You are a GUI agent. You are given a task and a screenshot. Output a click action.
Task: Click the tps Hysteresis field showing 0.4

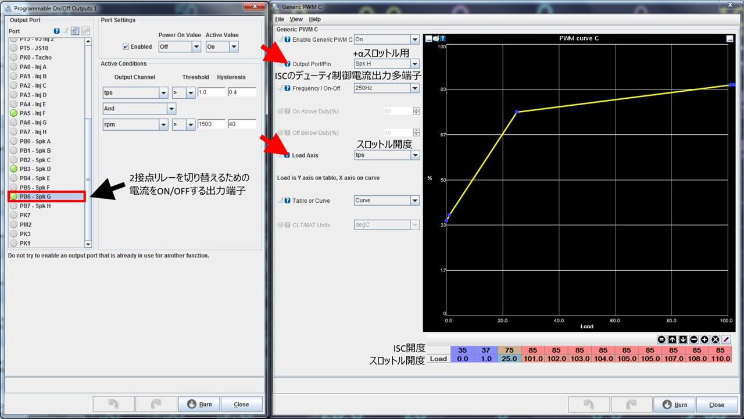click(x=242, y=92)
